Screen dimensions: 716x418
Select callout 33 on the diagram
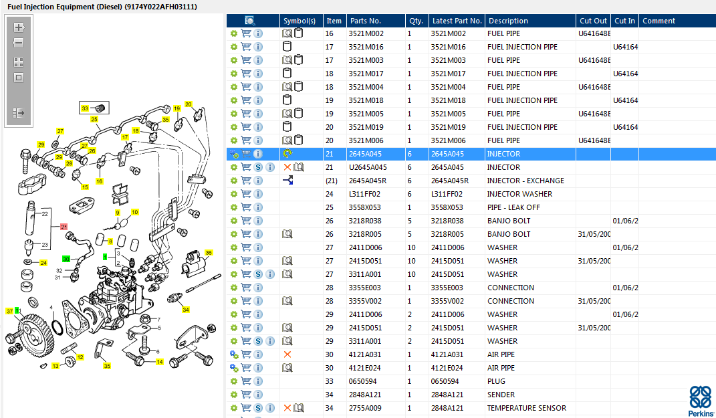(x=85, y=108)
